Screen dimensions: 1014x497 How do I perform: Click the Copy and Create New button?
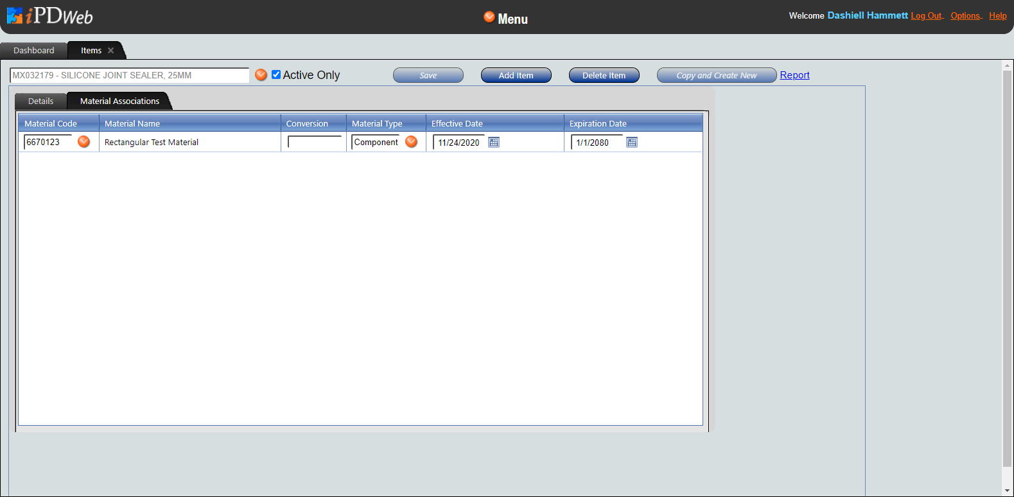pyautogui.click(x=716, y=76)
